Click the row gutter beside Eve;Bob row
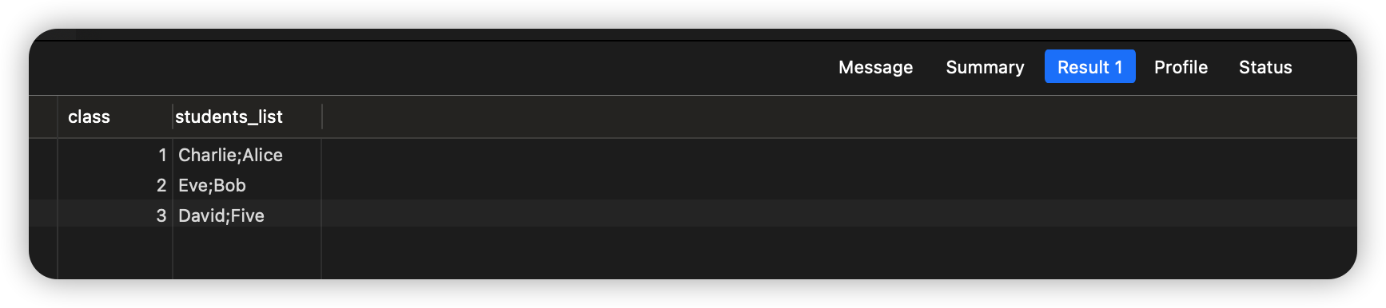 [43, 185]
